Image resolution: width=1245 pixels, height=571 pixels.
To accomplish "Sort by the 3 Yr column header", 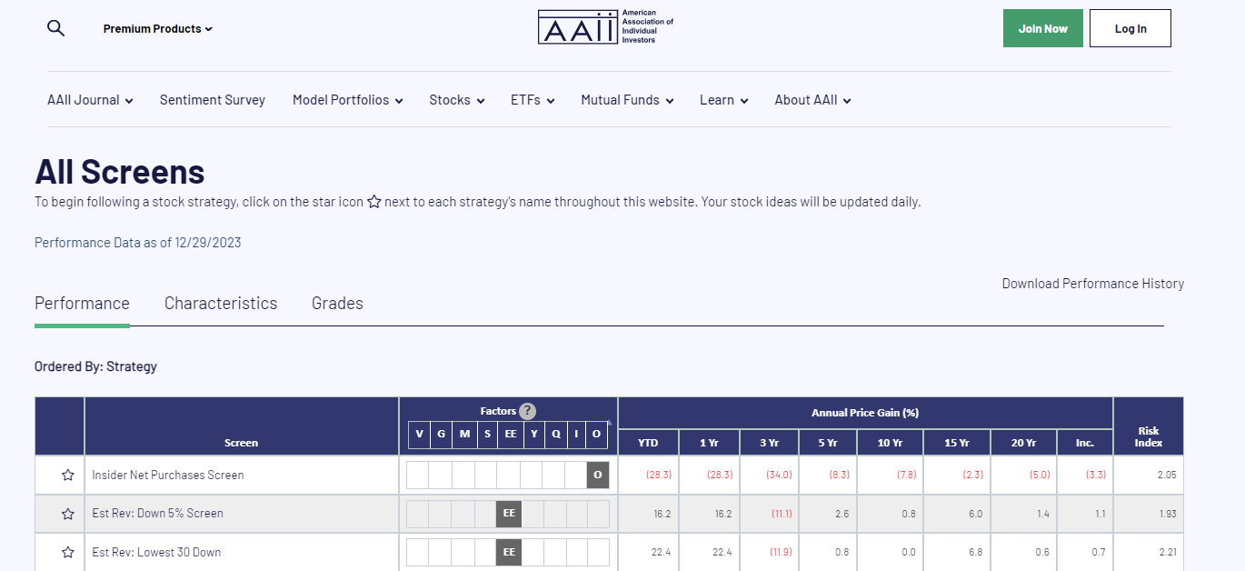I will 769,443.
